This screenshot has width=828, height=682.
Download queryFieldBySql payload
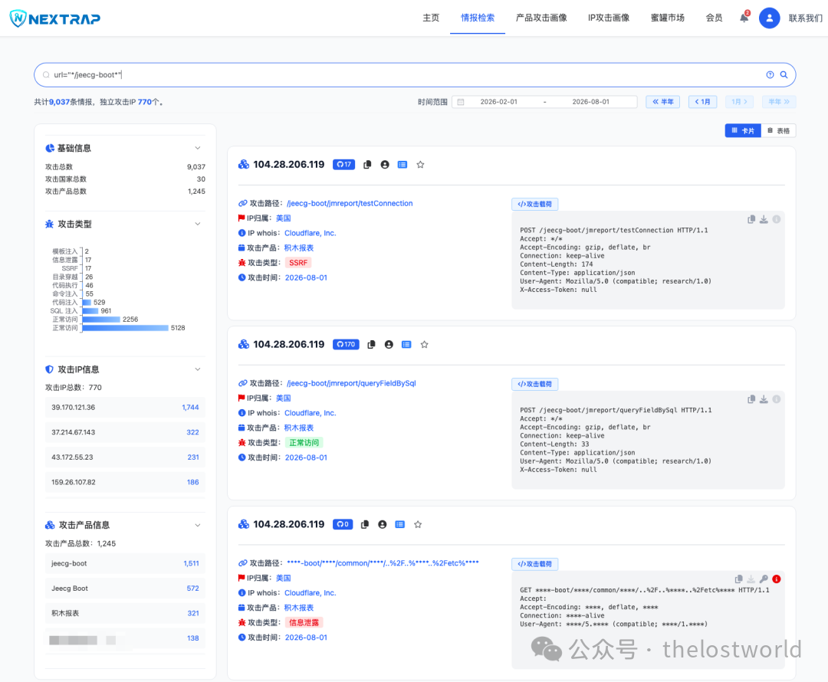(x=764, y=399)
